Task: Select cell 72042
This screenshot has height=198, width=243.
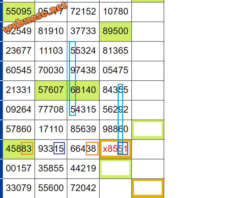Action: tap(83, 189)
